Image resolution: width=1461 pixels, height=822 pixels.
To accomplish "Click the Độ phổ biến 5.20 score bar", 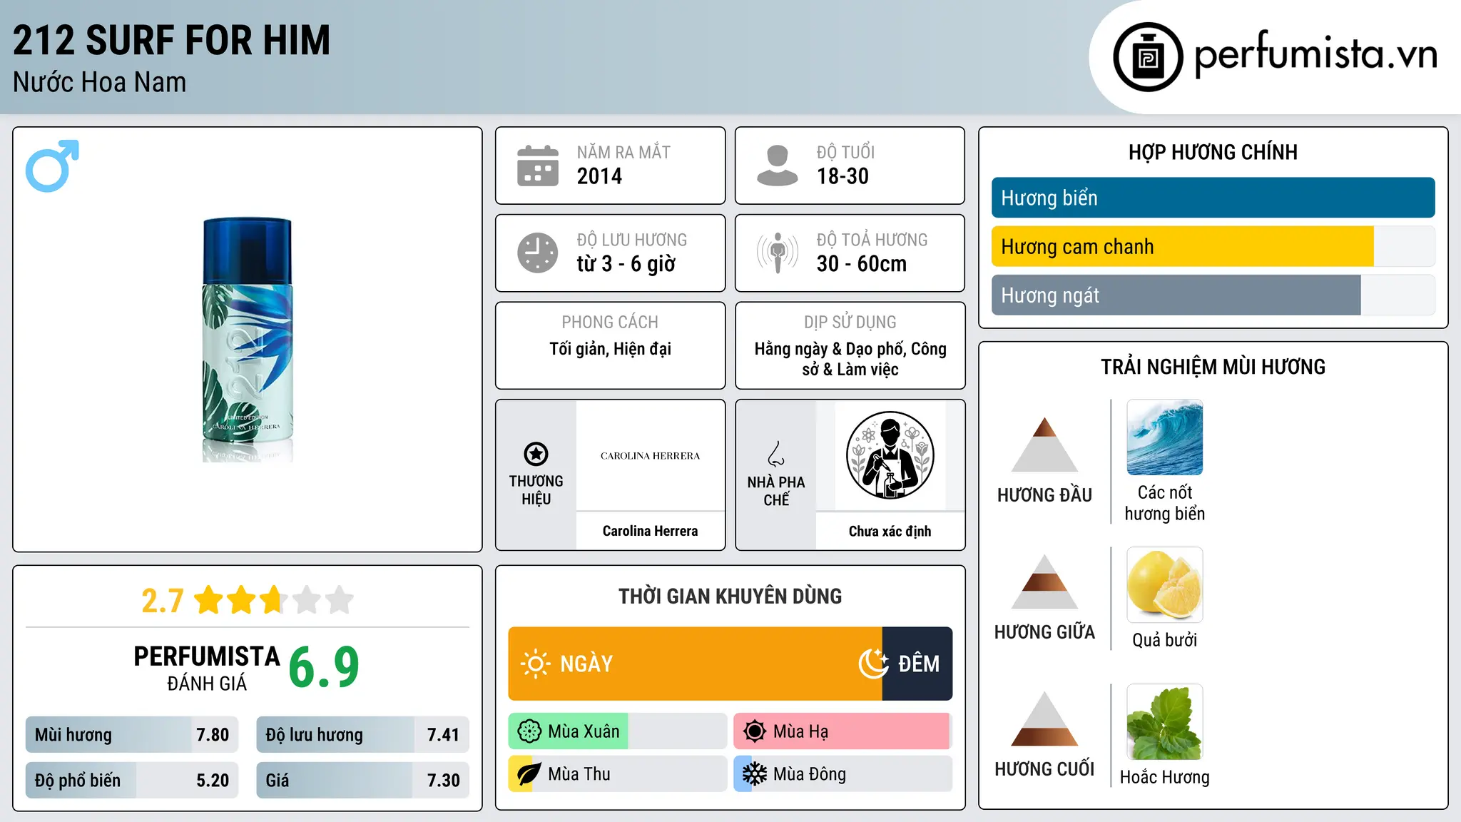I will pos(132,781).
